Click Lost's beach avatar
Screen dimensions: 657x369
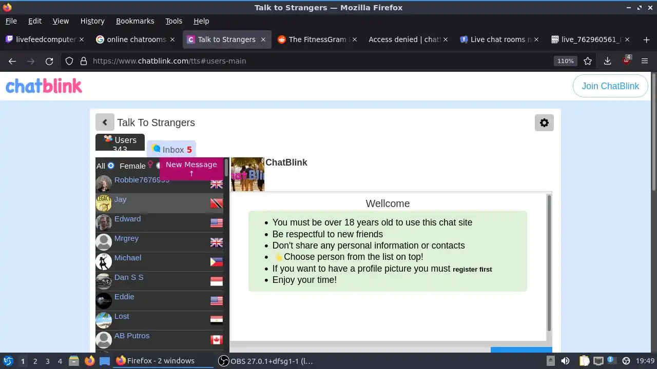[x=104, y=320]
